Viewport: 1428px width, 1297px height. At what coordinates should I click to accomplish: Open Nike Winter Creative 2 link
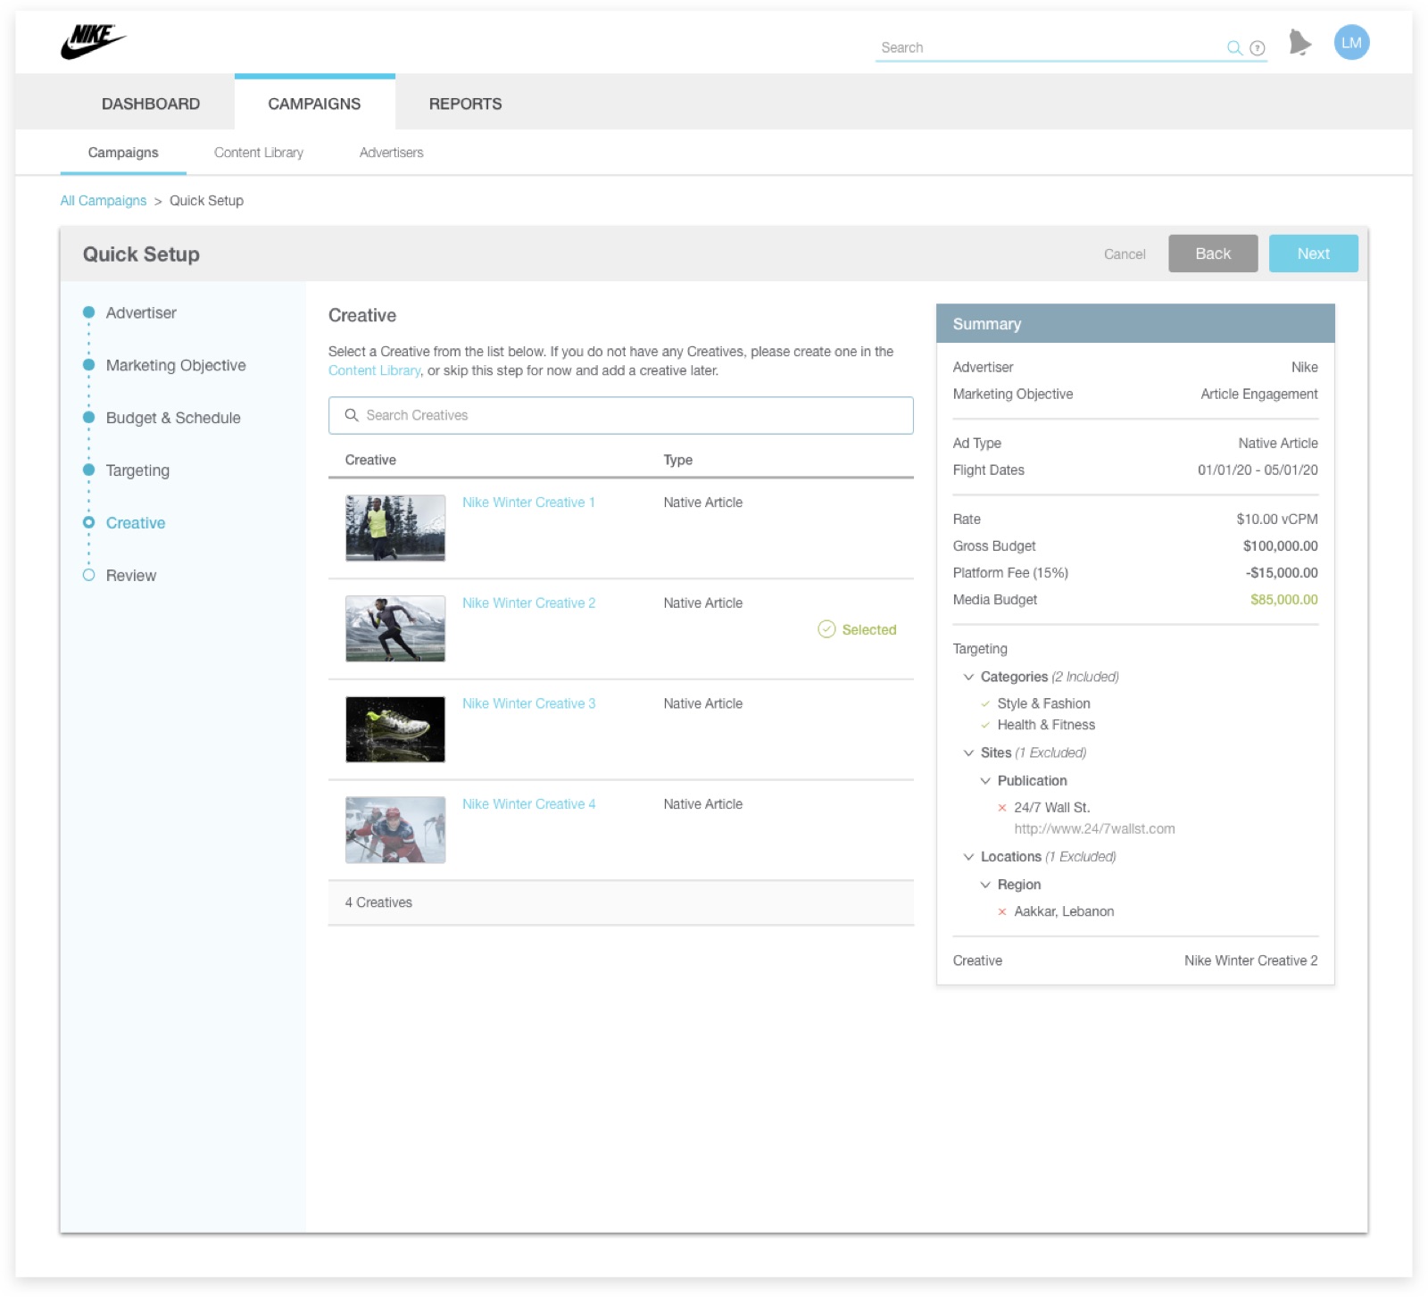tap(528, 603)
